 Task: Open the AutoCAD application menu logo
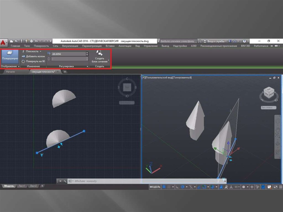pos(4,42)
